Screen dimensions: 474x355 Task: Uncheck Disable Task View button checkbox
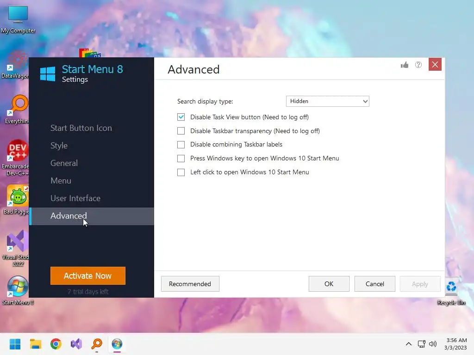point(181,117)
